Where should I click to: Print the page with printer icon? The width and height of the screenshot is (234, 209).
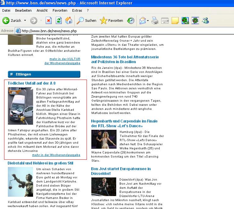click(155, 21)
